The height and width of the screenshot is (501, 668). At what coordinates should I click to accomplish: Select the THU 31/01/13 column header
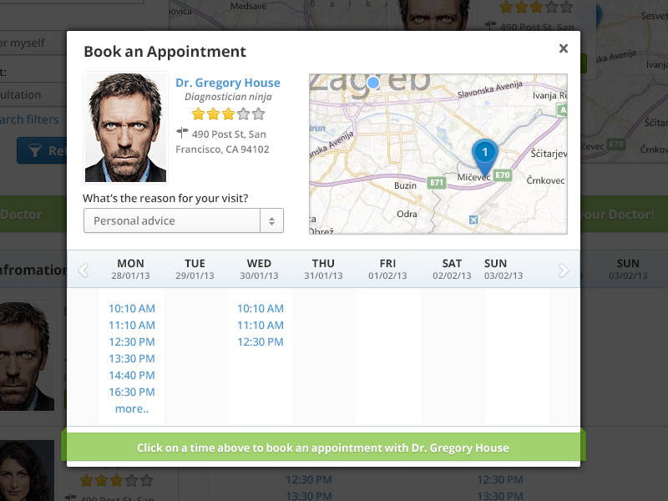323,267
